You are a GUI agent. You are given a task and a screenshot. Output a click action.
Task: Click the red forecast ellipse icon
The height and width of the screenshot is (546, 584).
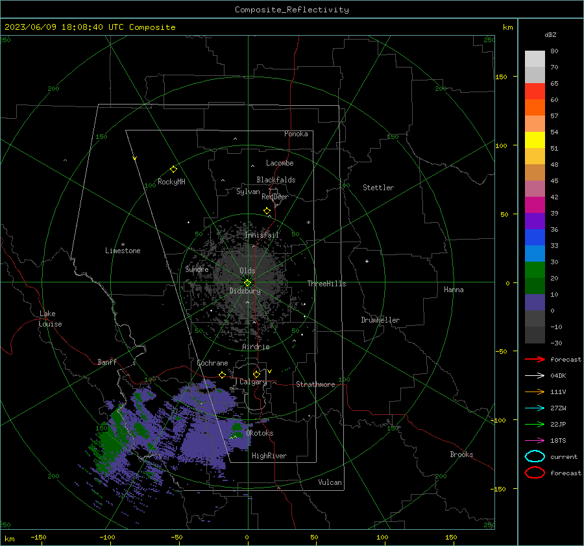(535, 473)
